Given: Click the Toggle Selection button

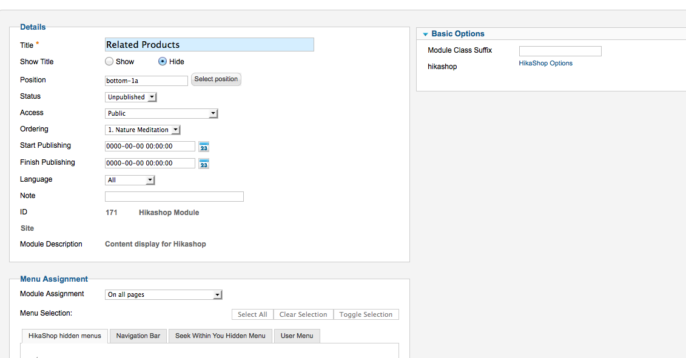Looking at the screenshot, I should pos(366,314).
